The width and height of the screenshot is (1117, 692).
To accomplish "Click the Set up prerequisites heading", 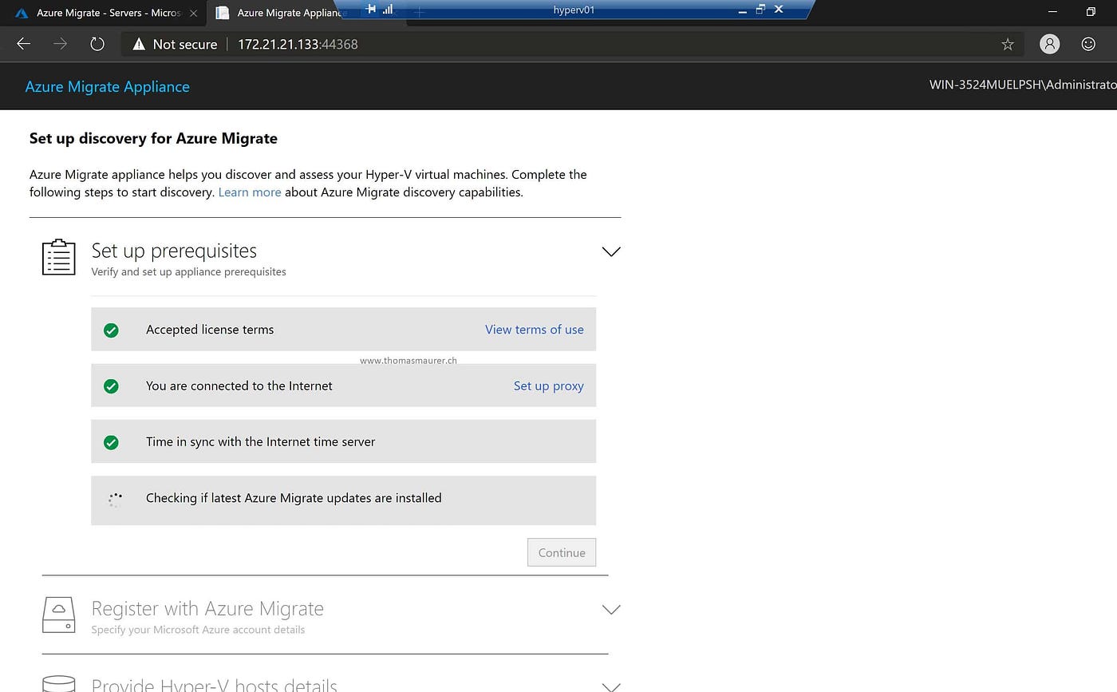I will (174, 251).
